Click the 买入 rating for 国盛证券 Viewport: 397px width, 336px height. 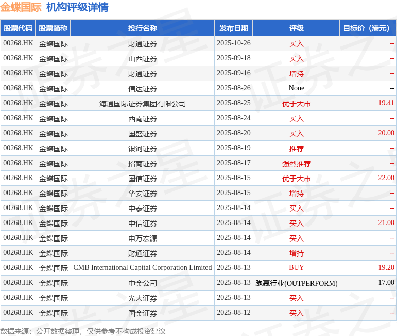pyautogui.click(x=297, y=134)
